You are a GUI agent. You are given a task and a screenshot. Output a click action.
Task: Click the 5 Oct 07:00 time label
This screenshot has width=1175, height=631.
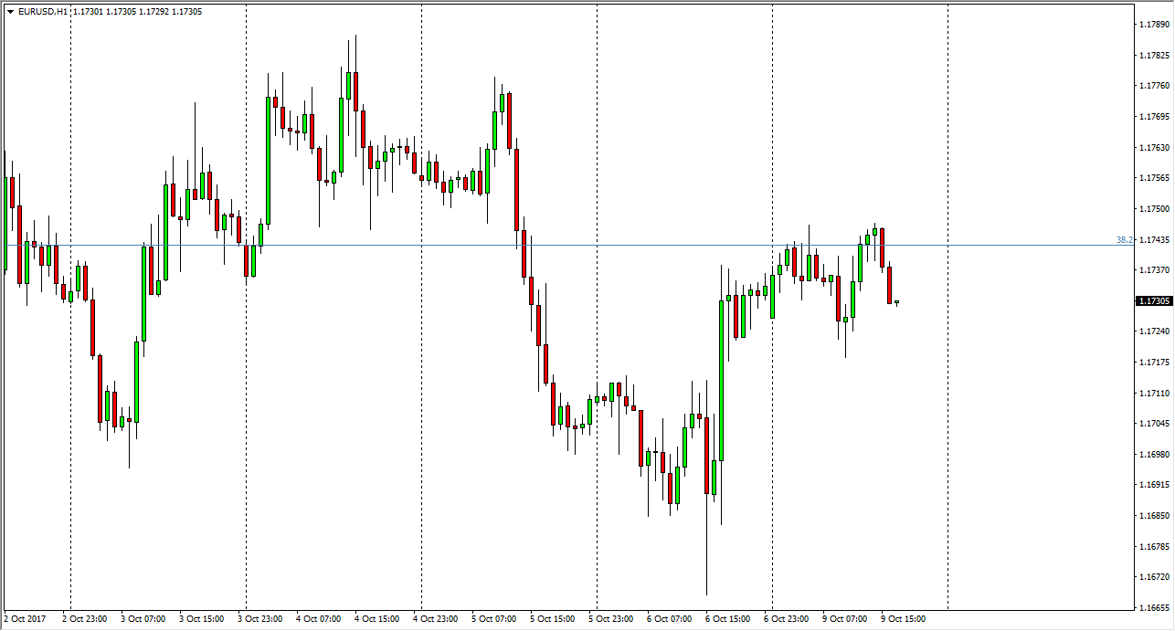pyautogui.click(x=494, y=619)
